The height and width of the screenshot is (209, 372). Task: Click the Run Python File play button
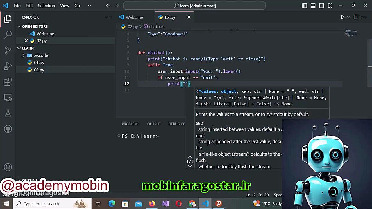click(x=343, y=17)
